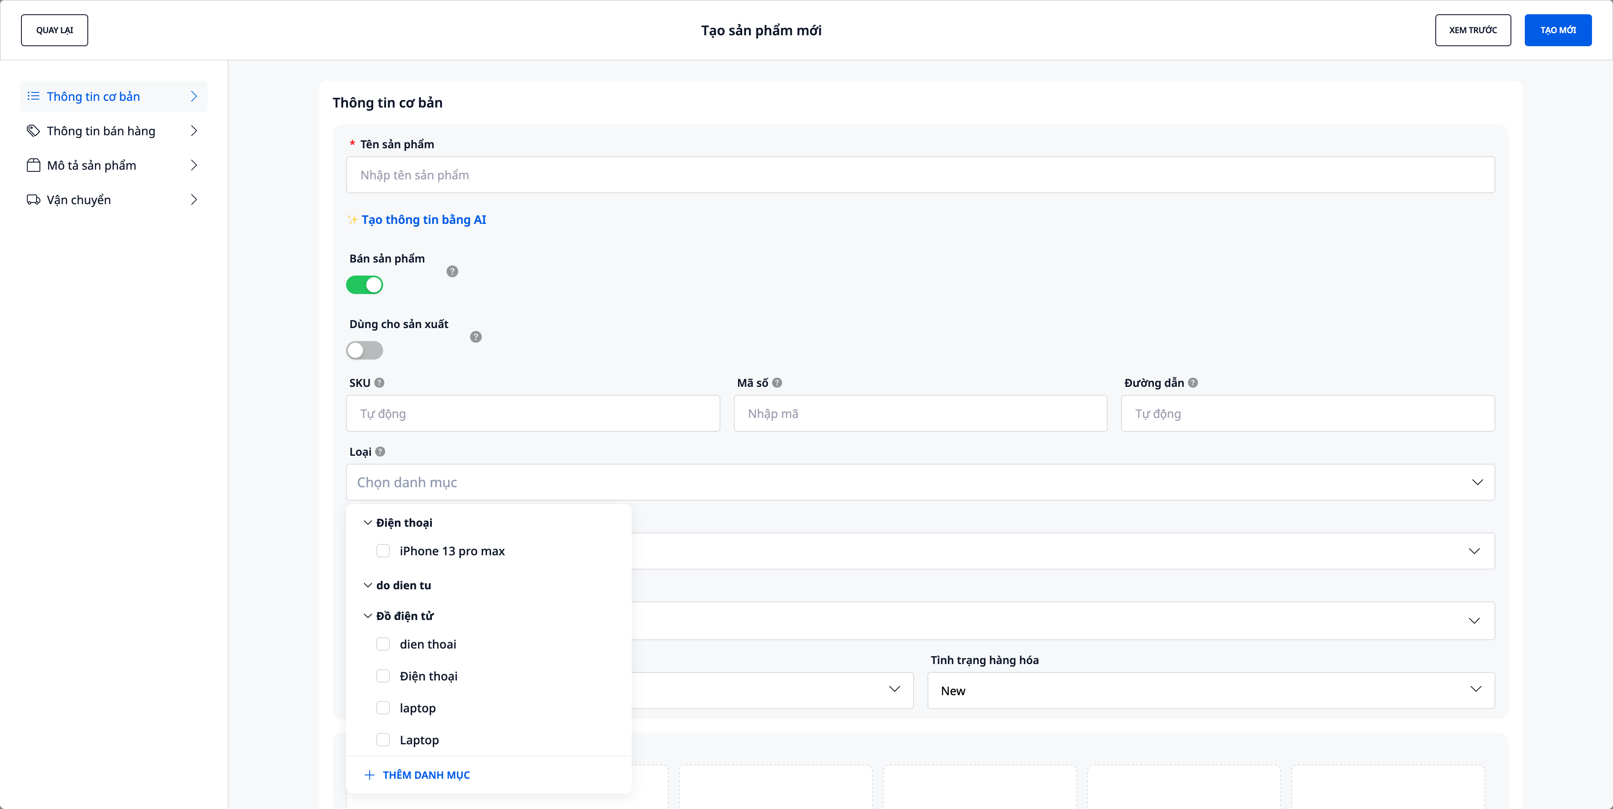Viewport: 1613px width, 809px height.
Task: Click the chevron of Thông tin bán hàng item
Action: point(194,131)
